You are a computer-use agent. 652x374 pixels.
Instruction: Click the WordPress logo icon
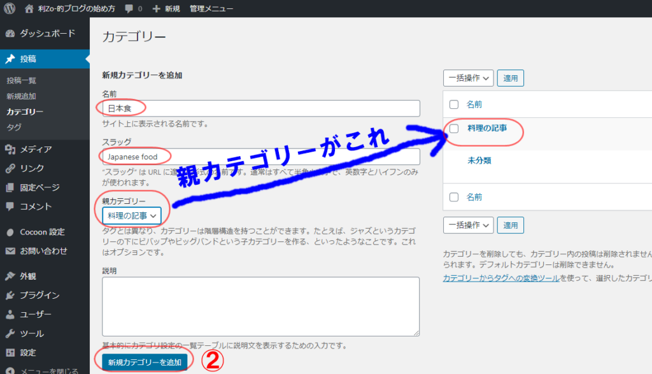click(10, 9)
